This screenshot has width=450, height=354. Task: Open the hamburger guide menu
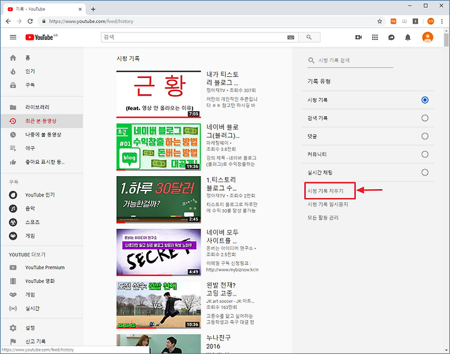click(13, 37)
